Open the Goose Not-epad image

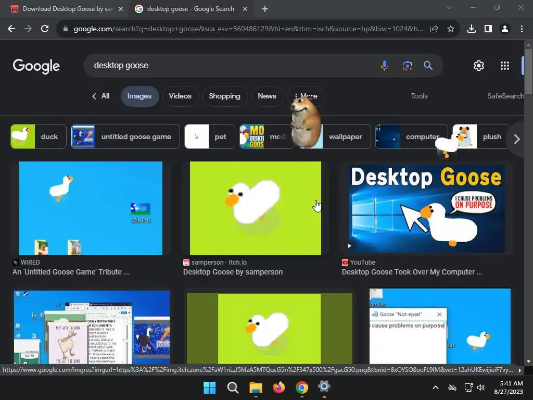(440, 327)
